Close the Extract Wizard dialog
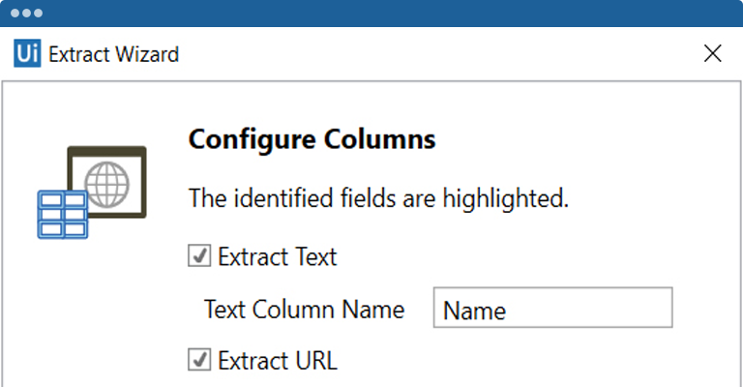Image resolution: width=743 pixels, height=387 pixels. (x=712, y=53)
